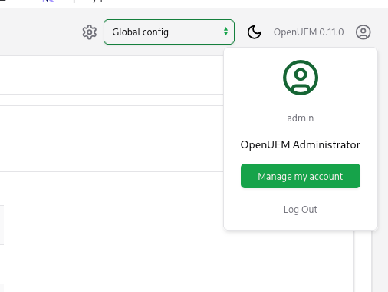This screenshot has height=292, width=388.
Task: Click the user account icon in header
Action: tap(363, 32)
